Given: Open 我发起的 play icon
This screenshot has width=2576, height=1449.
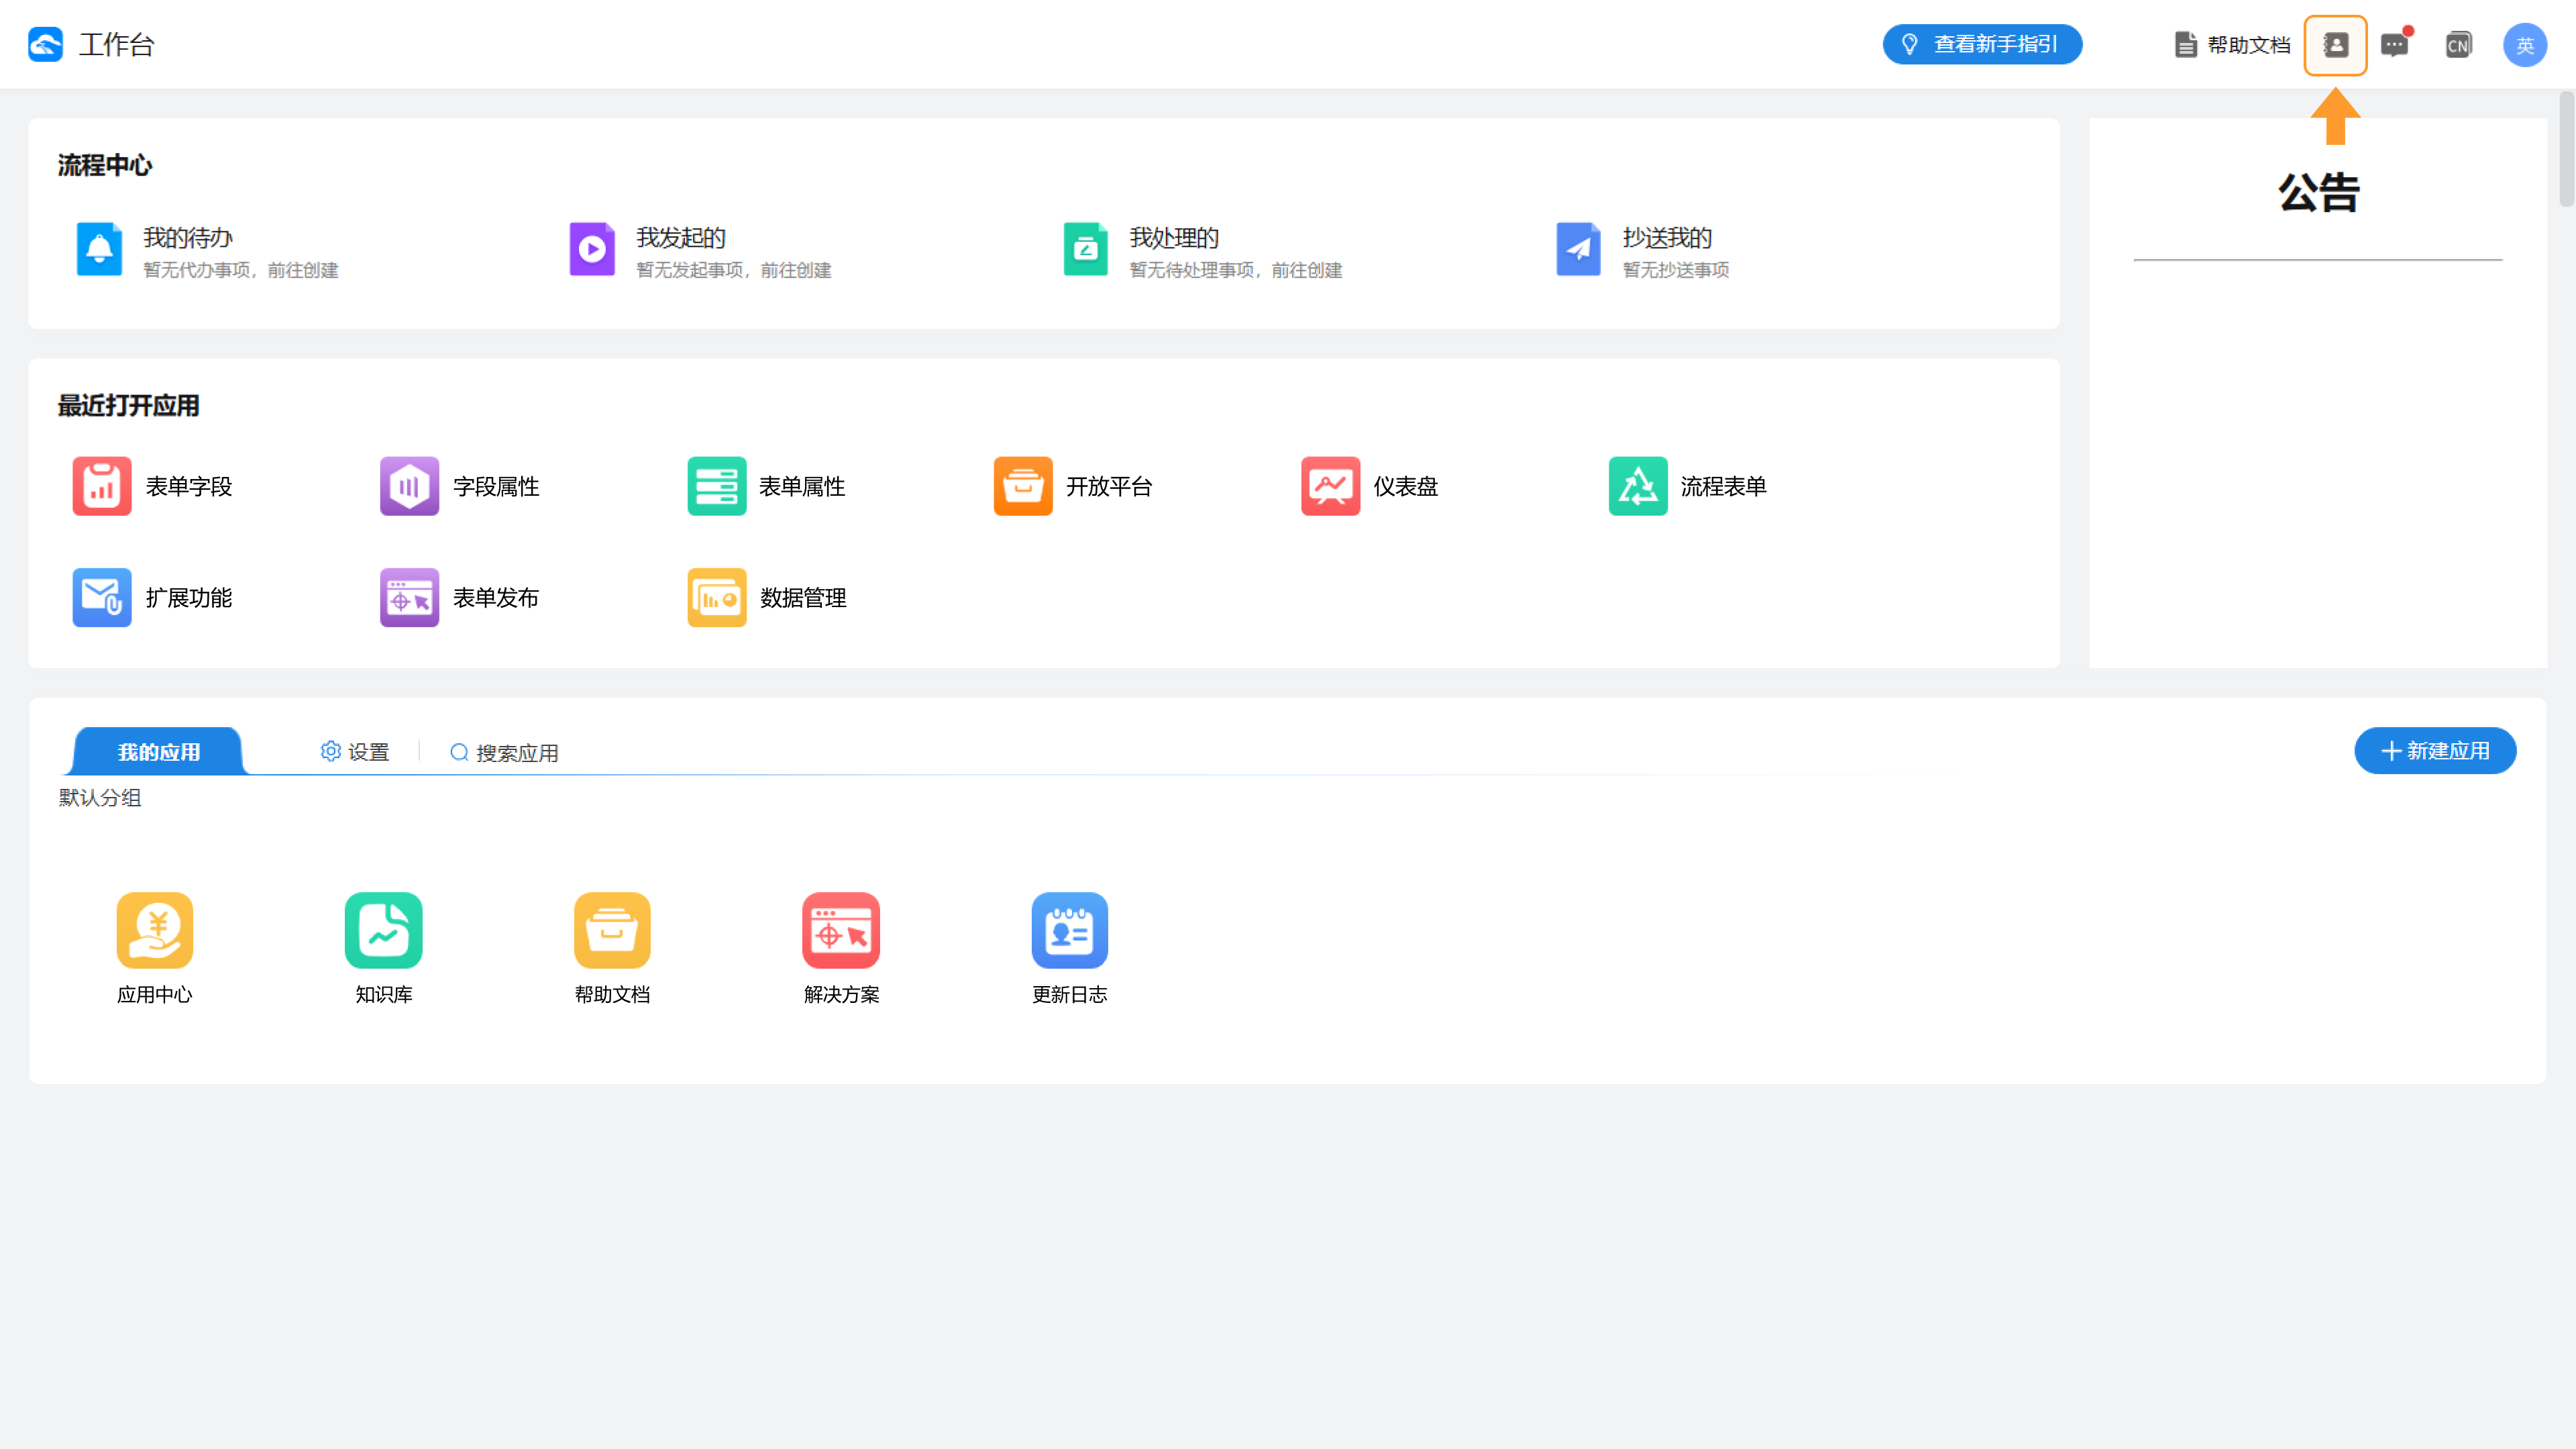Looking at the screenshot, I should click(x=592, y=249).
